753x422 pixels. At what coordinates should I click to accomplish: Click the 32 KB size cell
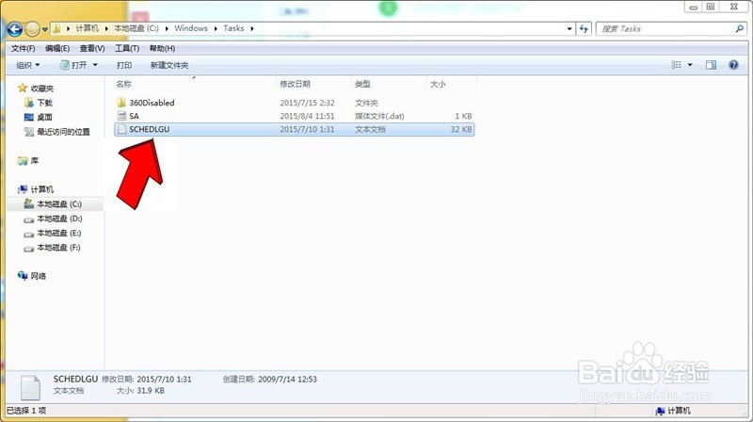point(461,129)
